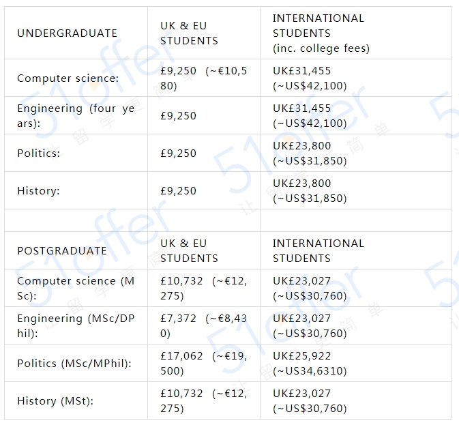Select undergraduate Computer science's UK£31,455 fee
Viewport: 459px width, 425px height.
(x=310, y=78)
